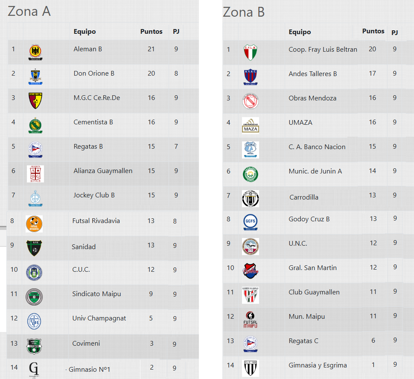414x379 pixels.
Task: Open the Regatas B team name
Action: pos(88,147)
